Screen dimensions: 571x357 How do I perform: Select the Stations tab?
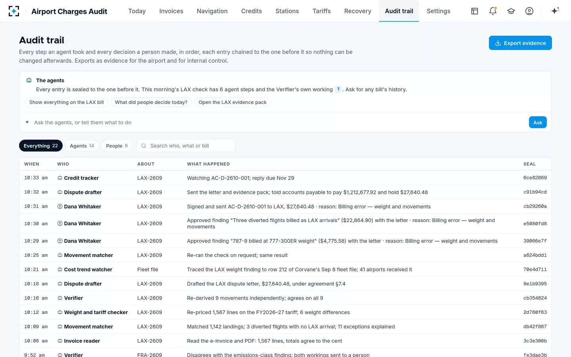coord(287,11)
